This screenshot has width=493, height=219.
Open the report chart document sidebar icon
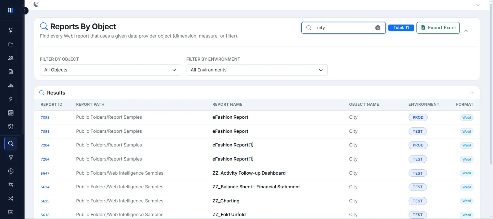pos(11,72)
